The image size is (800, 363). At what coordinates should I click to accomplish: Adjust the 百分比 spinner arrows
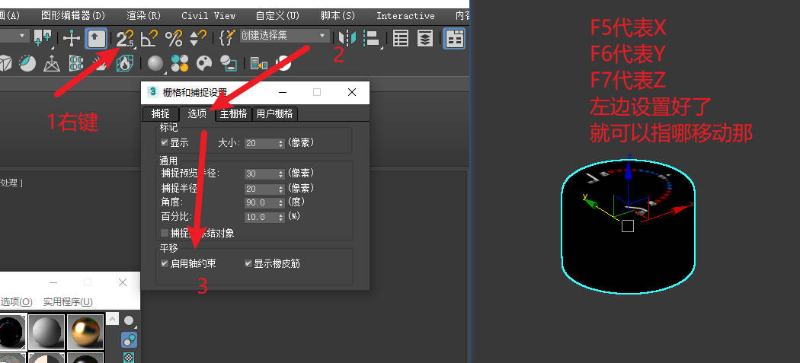(x=280, y=217)
